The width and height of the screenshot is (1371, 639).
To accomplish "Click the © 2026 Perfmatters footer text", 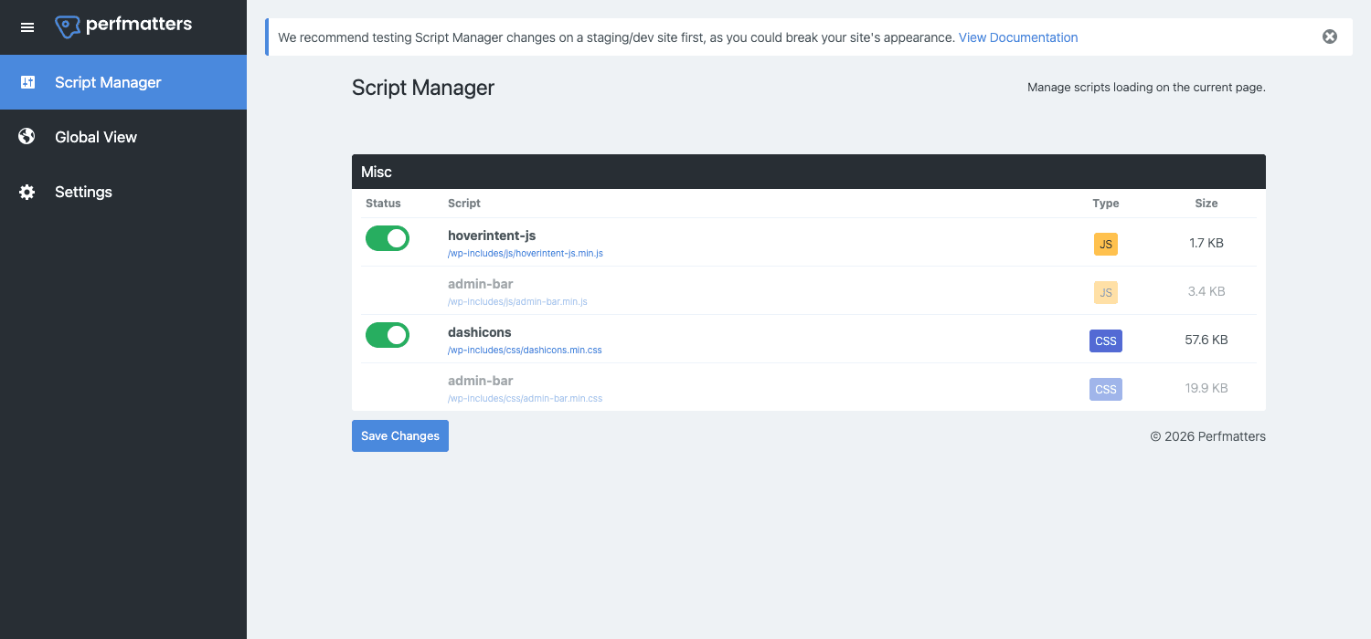I will point(1208,436).
